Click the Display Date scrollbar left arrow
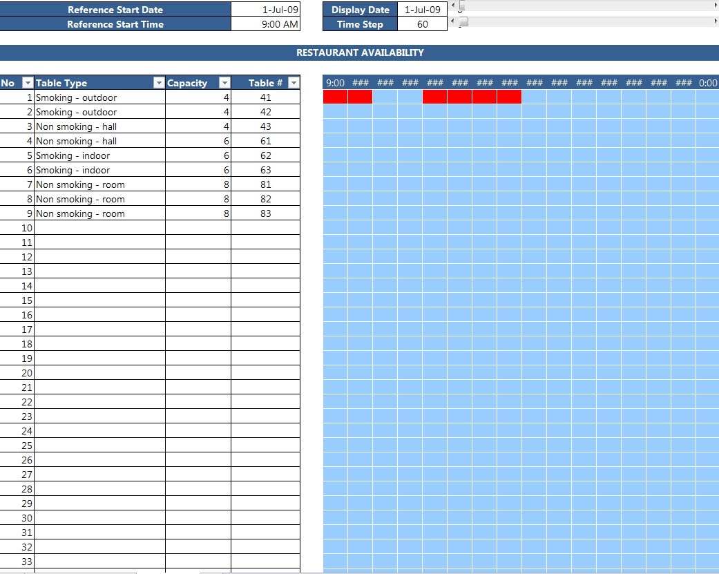The height and width of the screenshot is (574, 719). (x=453, y=6)
